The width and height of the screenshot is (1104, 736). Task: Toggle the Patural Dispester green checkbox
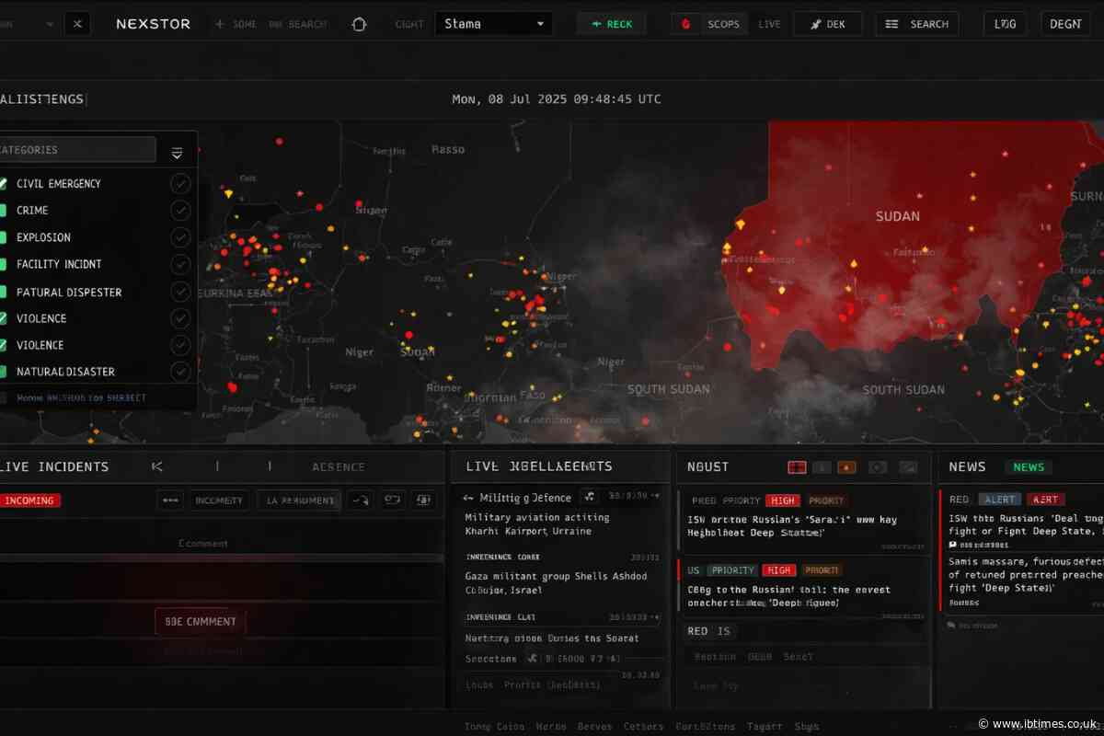click(3, 292)
